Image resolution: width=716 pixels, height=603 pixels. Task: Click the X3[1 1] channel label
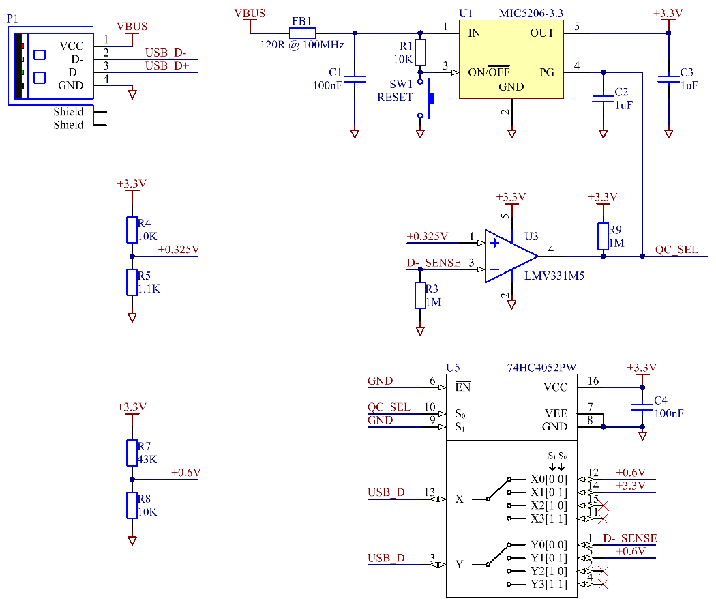549,519
